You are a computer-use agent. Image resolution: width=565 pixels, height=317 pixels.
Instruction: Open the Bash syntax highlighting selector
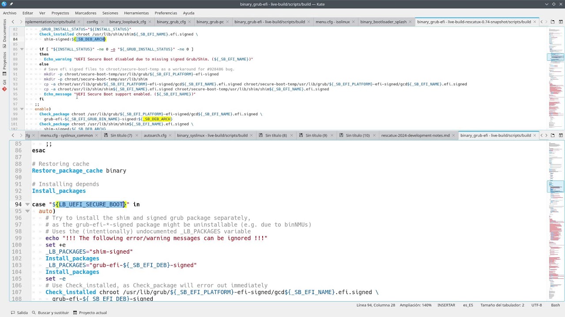[x=555, y=305]
